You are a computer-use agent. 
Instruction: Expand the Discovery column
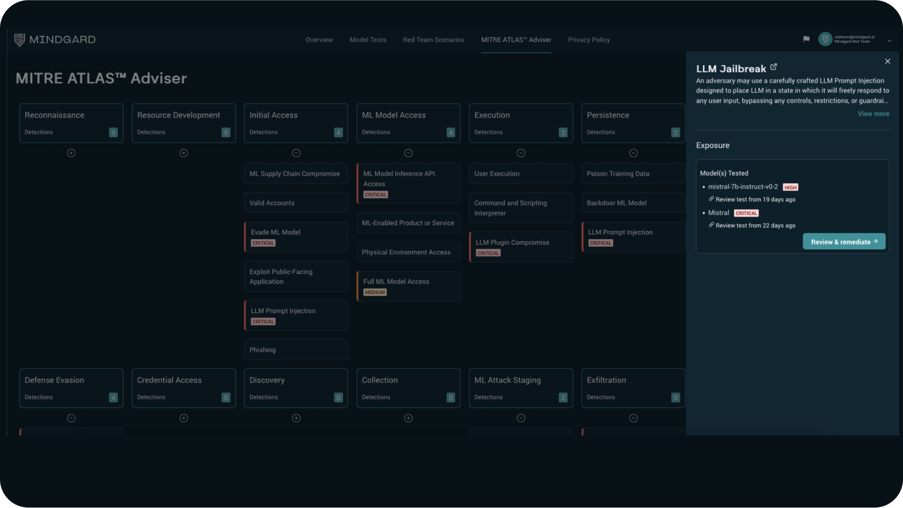coord(296,418)
